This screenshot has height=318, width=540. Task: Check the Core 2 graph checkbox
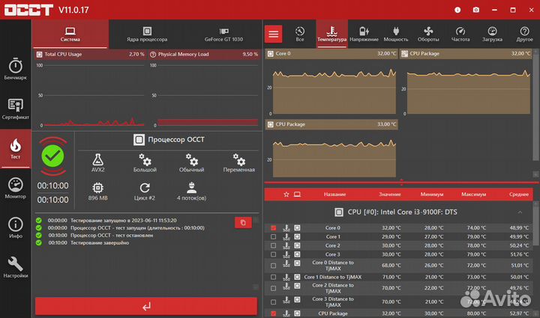(x=274, y=245)
